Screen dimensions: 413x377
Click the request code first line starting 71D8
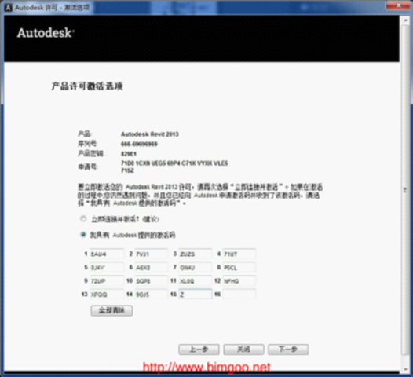174,163
